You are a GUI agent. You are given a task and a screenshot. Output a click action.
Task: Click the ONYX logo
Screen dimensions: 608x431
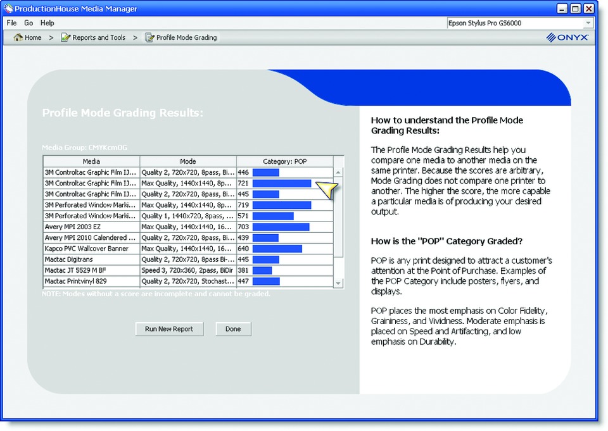(x=567, y=37)
